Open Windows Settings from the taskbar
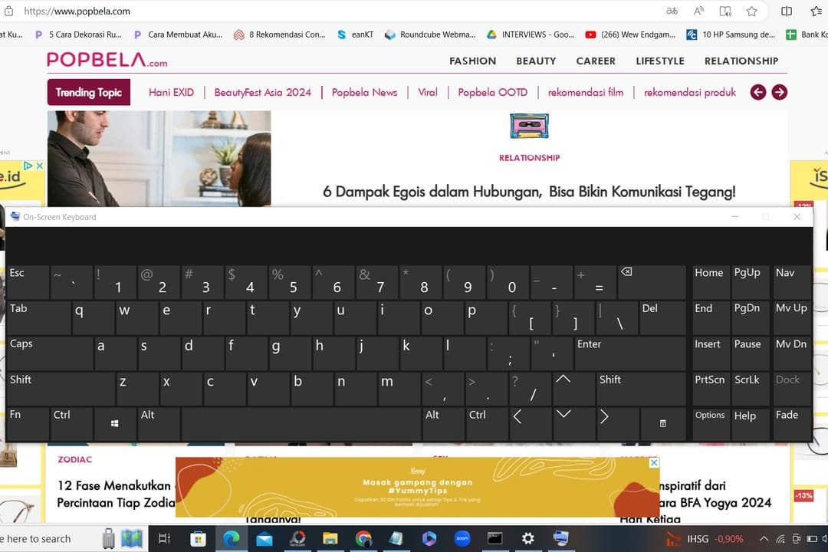 (528, 538)
